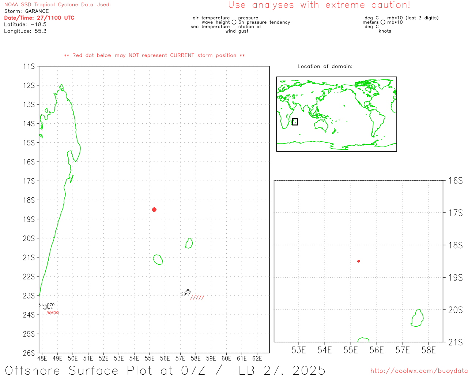Click the 55E longitude label on main map

pos(150,358)
